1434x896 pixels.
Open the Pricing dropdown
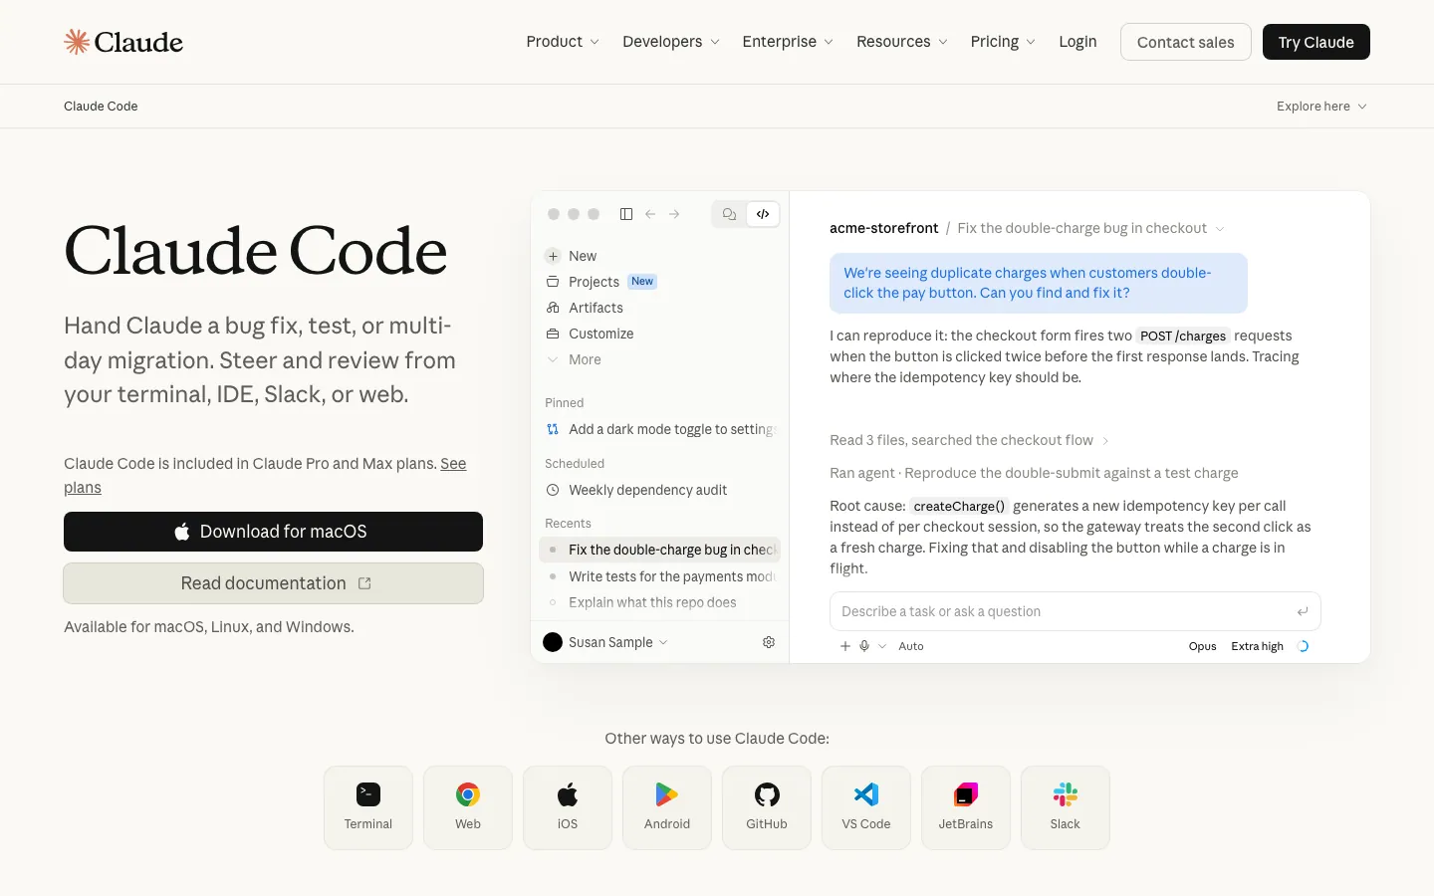[1003, 42]
